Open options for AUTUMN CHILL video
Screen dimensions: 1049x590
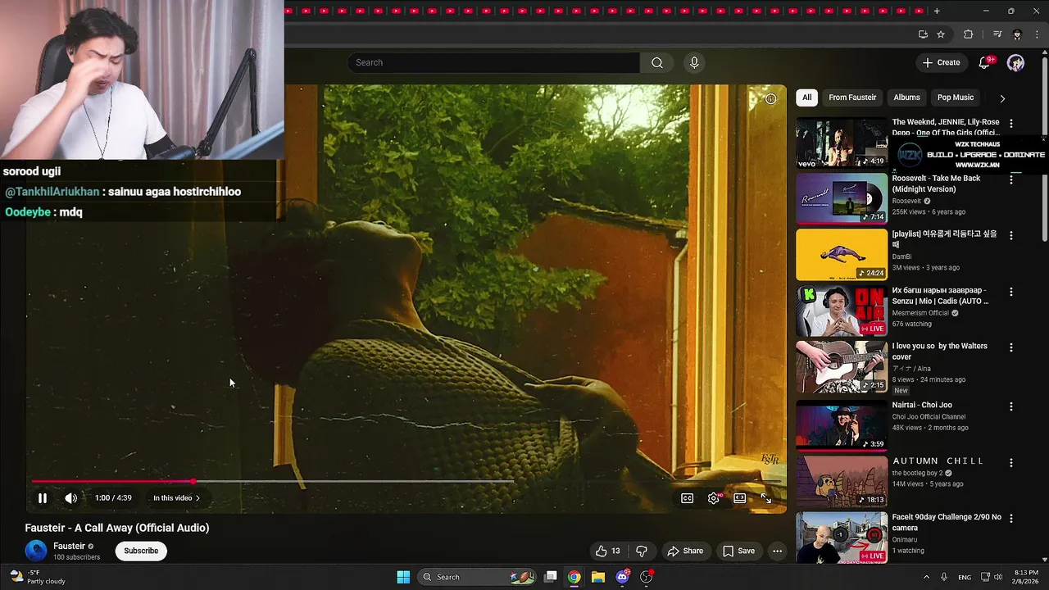tap(1010, 463)
